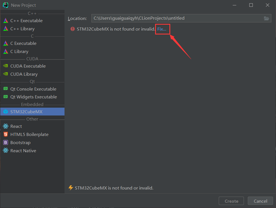Choose the React project template
Screen dimensions: 276x208
click(32, 126)
